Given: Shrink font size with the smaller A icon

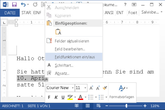Looking at the screenshot, I should coord(98,88).
